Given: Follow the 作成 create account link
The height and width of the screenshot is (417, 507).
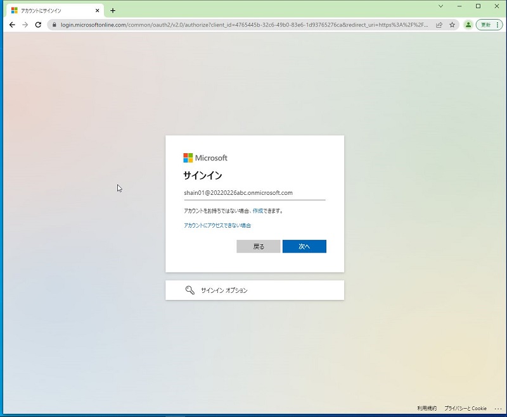Looking at the screenshot, I should [x=258, y=211].
